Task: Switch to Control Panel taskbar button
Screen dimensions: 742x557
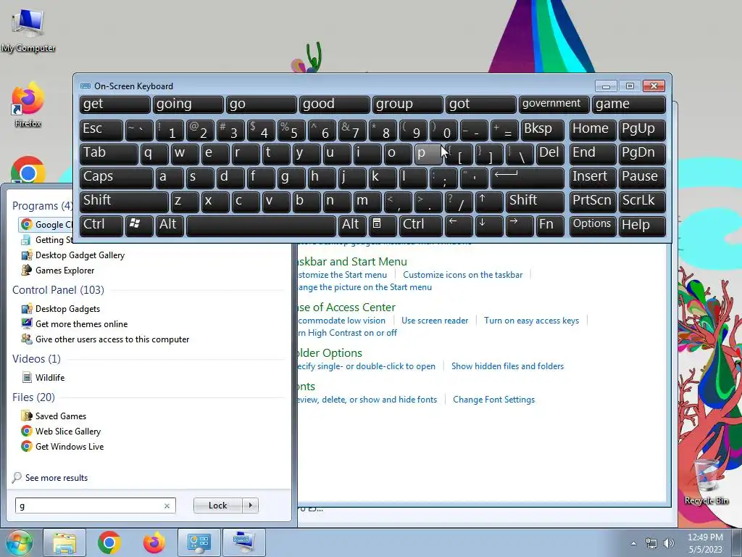Action: coord(199,542)
